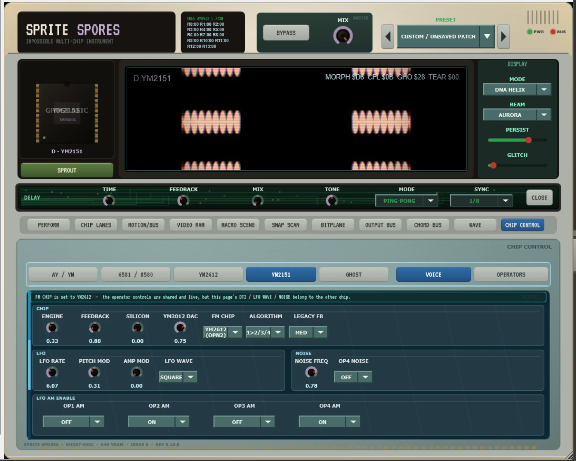Open the WAVE tab
The image size is (576, 461).
475,225
